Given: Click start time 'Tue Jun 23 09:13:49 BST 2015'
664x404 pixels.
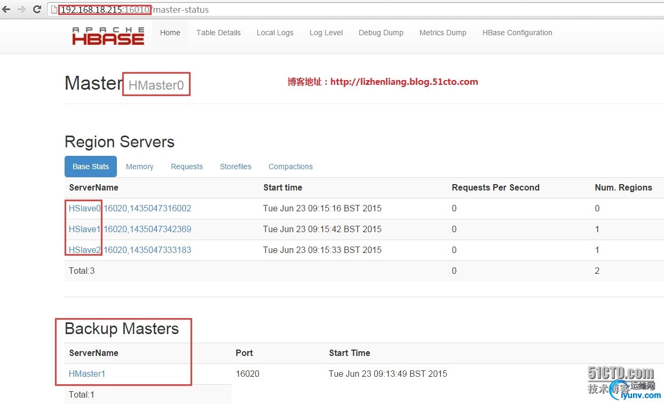Looking at the screenshot, I should [x=388, y=374].
